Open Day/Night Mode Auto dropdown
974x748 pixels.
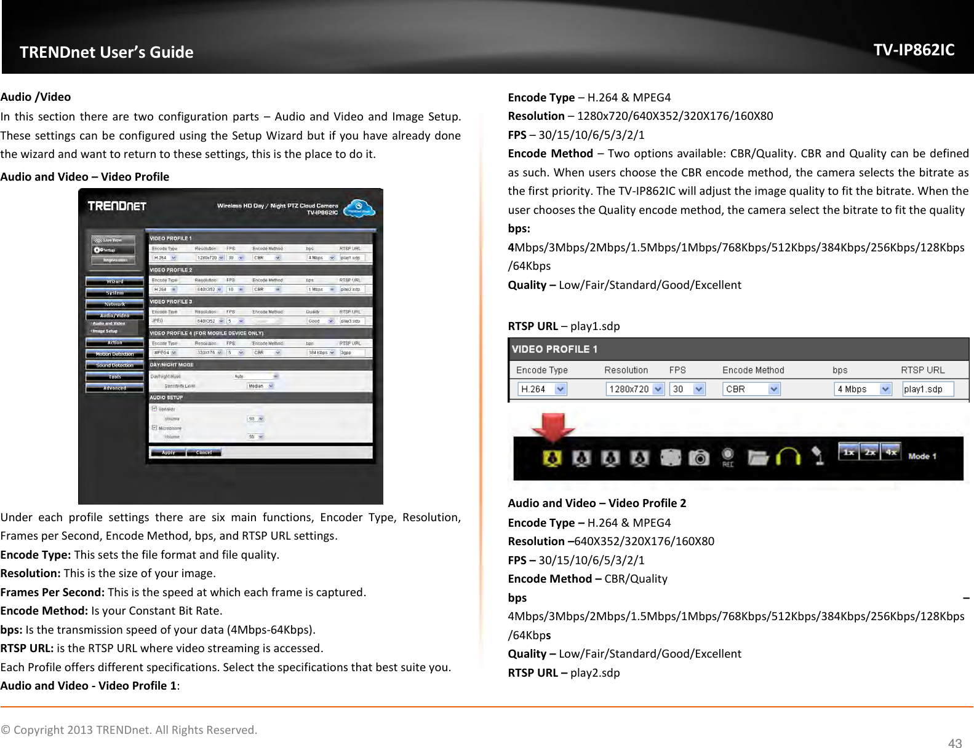pos(256,376)
